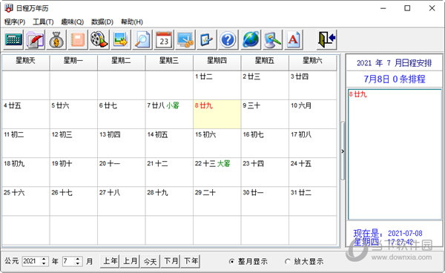Select day 13 初四 cell
This screenshot has width=445, height=273.
pyautogui.click(x=121, y=143)
